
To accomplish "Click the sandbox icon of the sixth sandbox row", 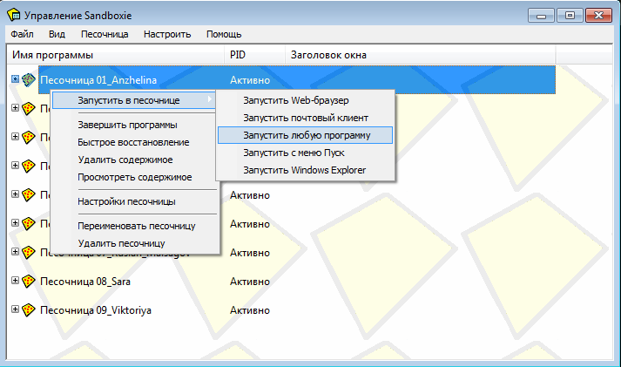I will [29, 223].
